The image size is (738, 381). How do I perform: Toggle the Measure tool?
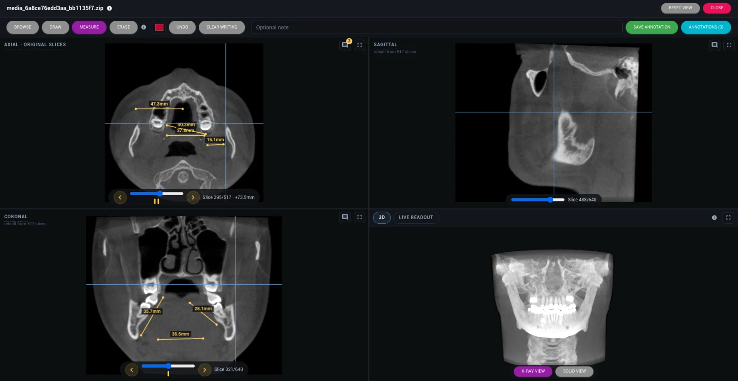pyautogui.click(x=89, y=27)
